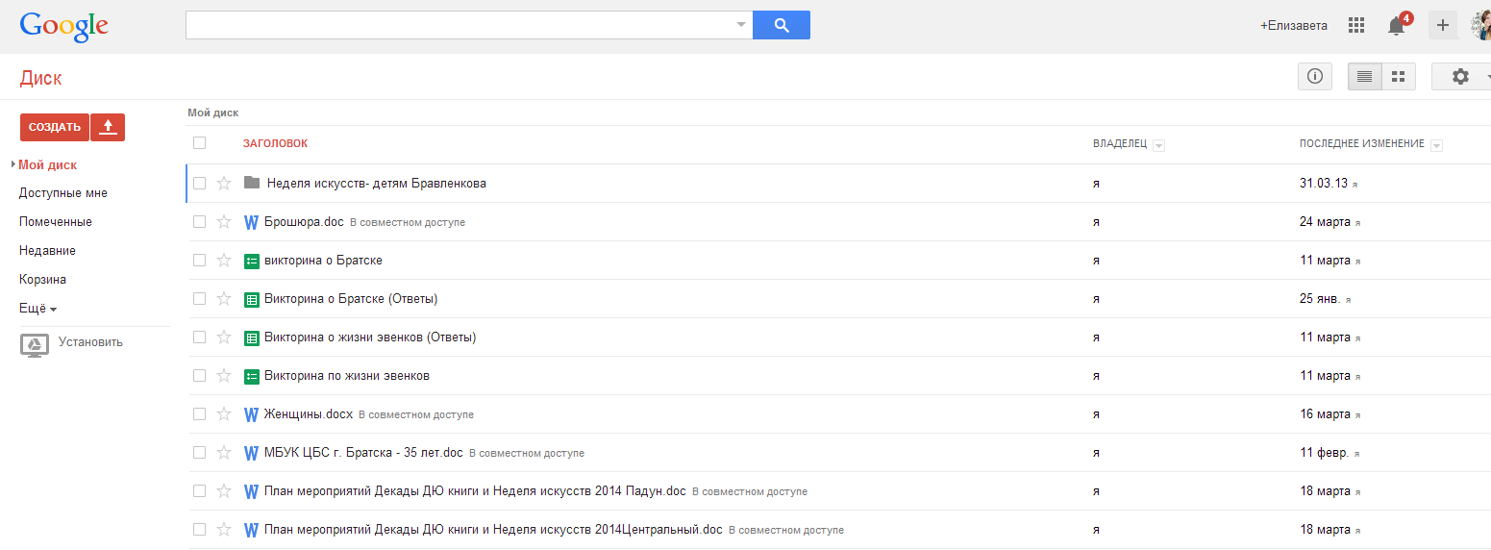
Task: Click the 25 янв. modification date
Action: pos(1320,299)
